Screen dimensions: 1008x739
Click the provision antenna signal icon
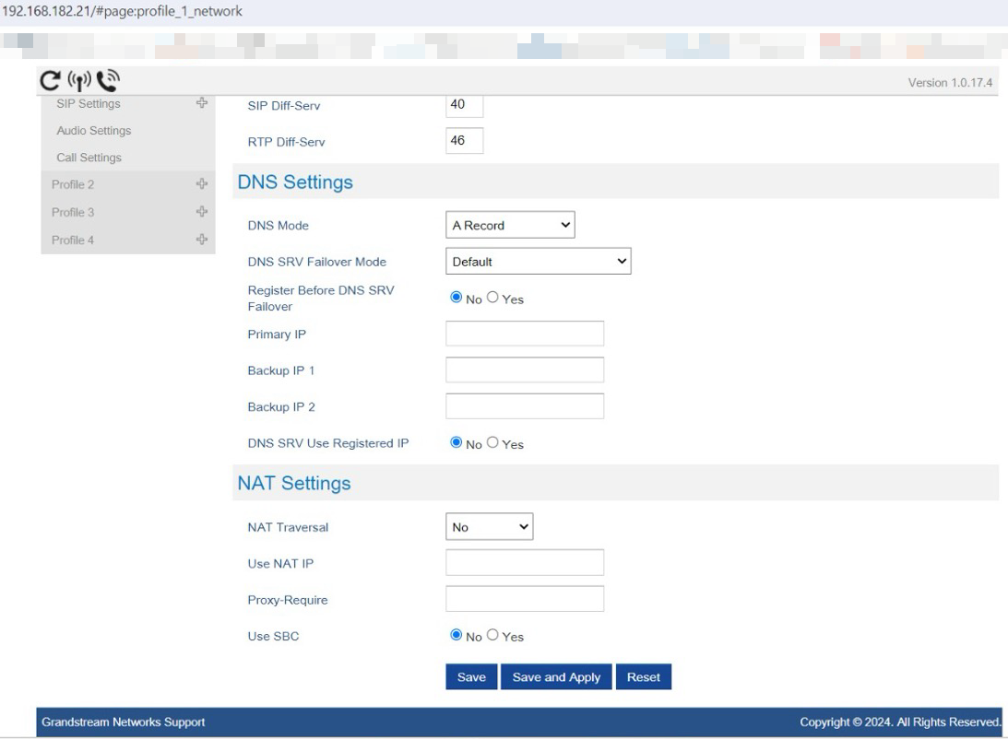(79, 81)
